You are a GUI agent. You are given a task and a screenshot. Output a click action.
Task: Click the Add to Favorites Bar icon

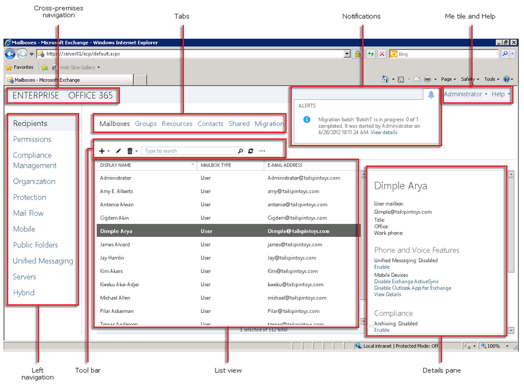coord(45,68)
